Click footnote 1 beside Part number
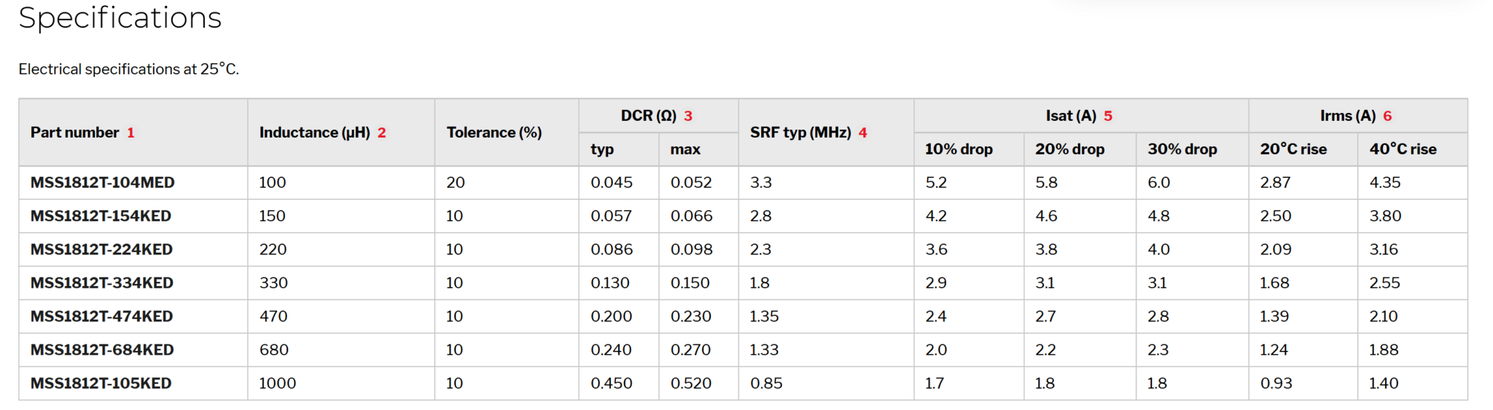 click(130, 133)
